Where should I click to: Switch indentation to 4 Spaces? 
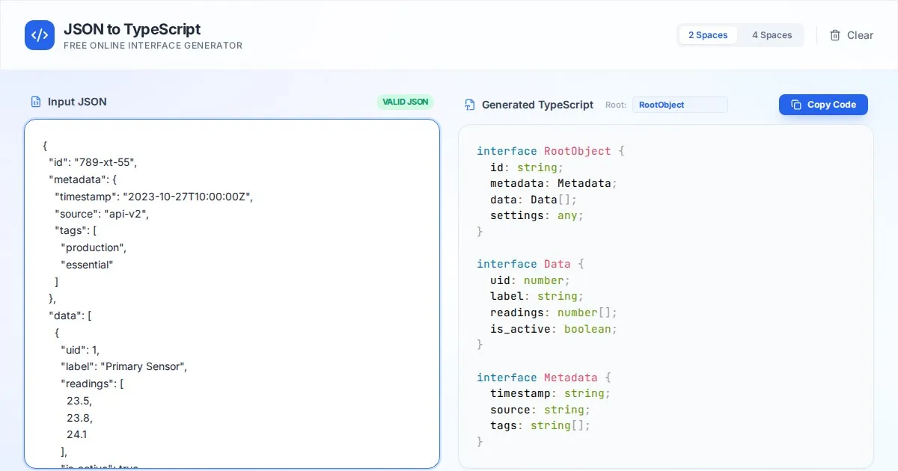[x=772, y=35]
